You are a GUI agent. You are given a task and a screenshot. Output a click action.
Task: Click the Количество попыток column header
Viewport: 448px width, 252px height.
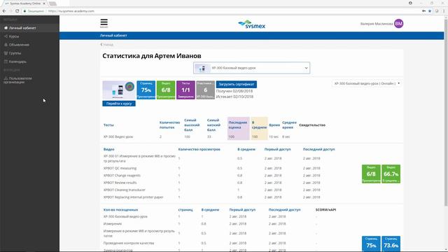pos(169,125)
